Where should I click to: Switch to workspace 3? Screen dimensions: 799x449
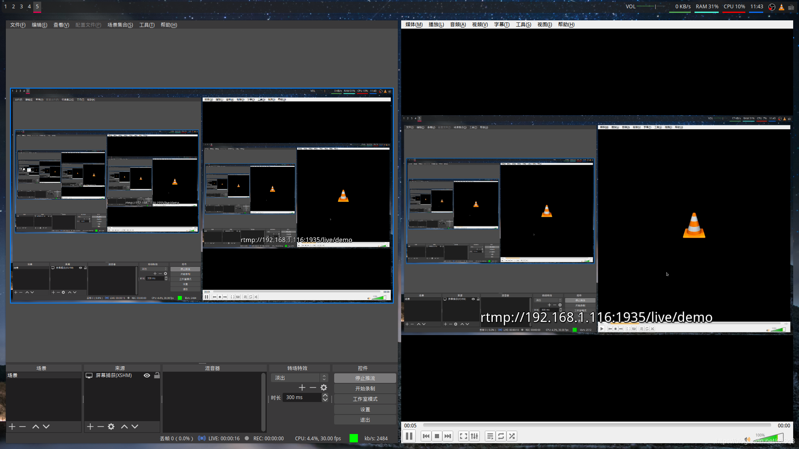click(21, 7)
